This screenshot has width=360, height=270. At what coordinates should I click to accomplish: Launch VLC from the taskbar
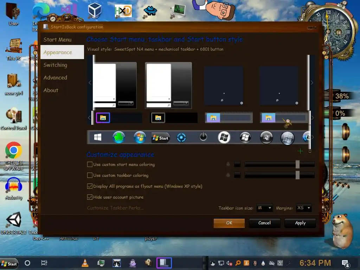point(85,263)
